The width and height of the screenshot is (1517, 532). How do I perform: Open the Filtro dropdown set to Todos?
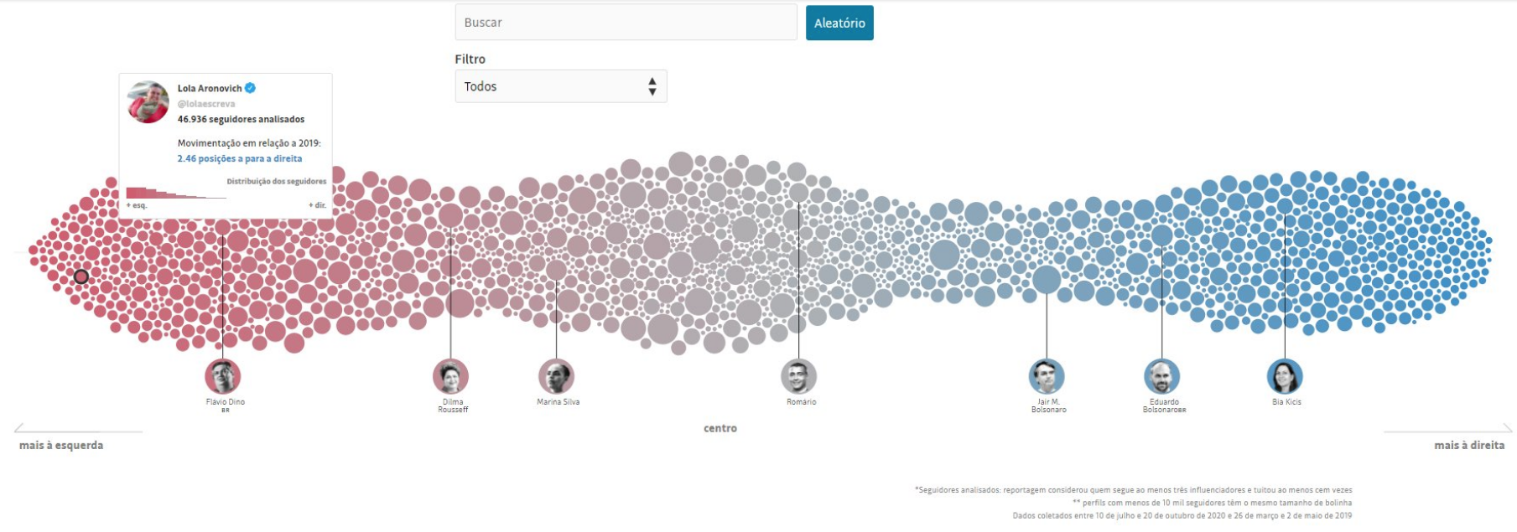(560, 86)
